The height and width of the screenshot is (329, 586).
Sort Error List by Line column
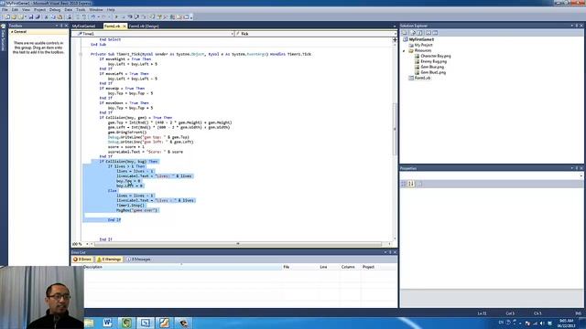point(323,267)
